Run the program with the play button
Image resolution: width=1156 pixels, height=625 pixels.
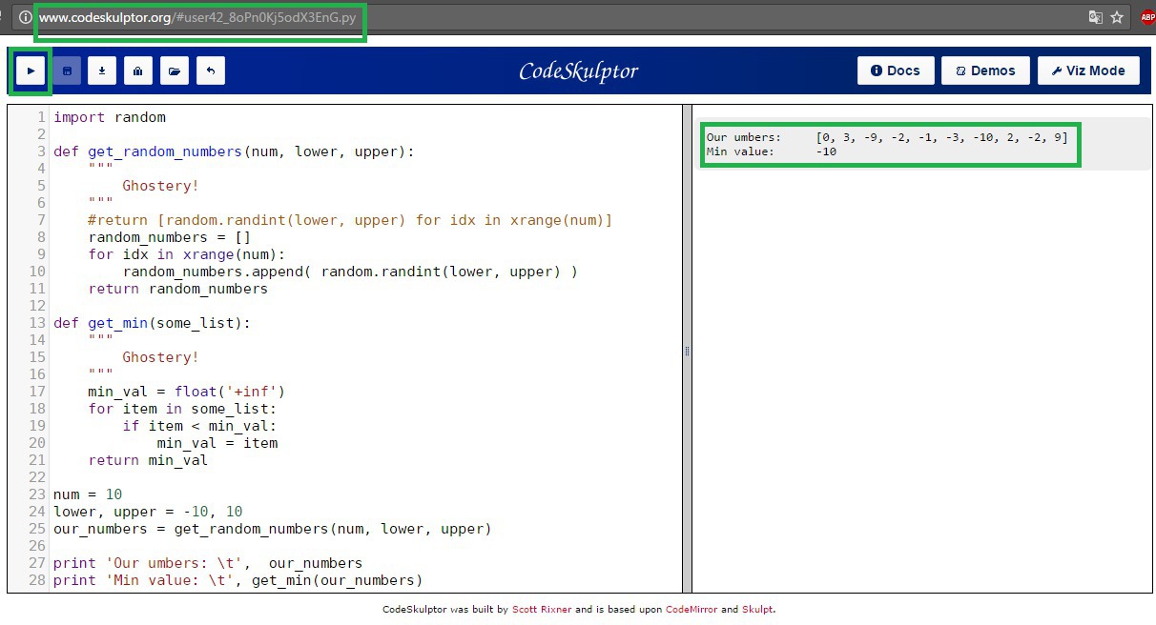31,71
